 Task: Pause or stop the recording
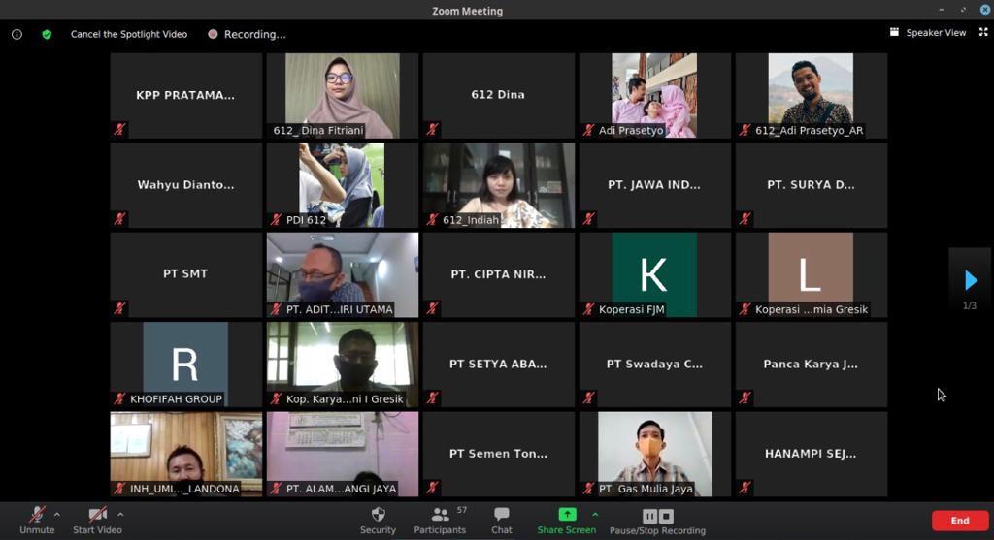657,517
